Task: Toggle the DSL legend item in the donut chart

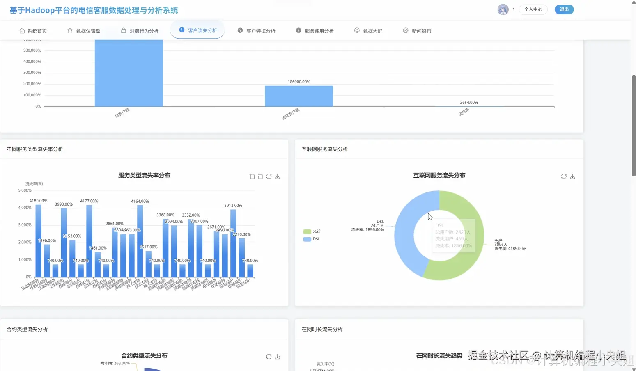Action: [311, 239]
